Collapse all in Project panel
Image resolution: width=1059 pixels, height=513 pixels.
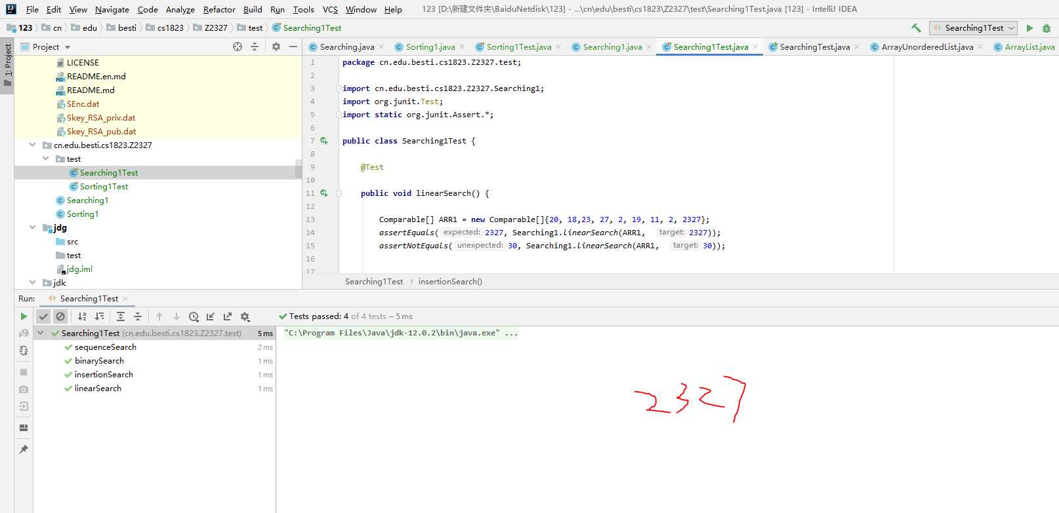tap(255, 47)
